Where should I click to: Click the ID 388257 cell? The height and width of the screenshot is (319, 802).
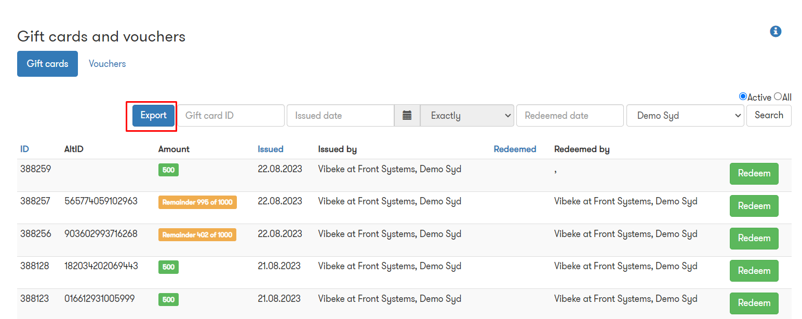[x=35, y=201]
